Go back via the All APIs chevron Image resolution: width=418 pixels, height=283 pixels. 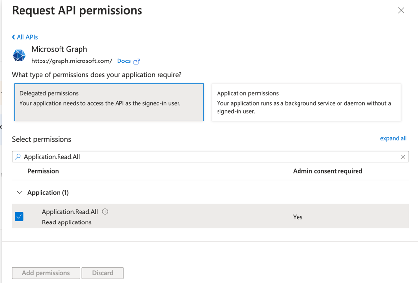(13, 37)
